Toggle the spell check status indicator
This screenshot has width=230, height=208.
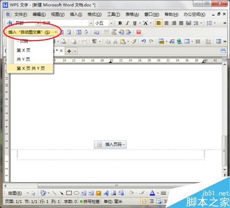point(90,202)
